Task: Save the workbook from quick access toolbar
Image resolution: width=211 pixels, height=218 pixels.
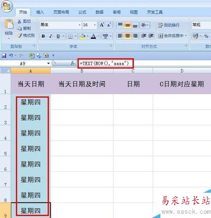Action: [4, 56]
